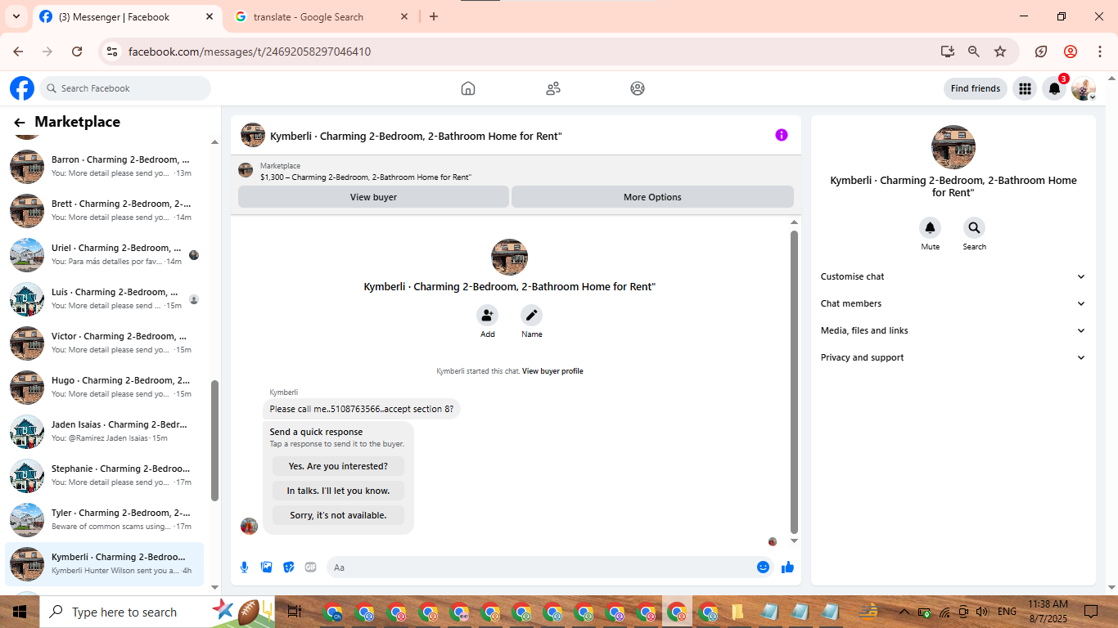Choose a GIF
The height and width of the screenshot is (628, 1118).
pos(310,567)
